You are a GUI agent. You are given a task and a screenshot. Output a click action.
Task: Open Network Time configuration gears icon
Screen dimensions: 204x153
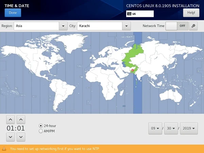pos(193,26)
